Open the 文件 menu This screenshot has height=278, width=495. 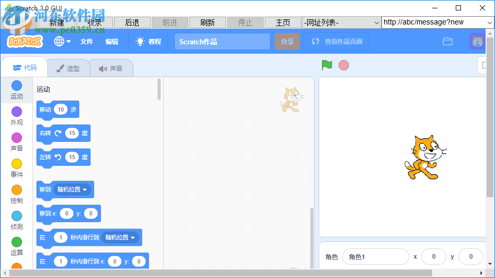86,42
